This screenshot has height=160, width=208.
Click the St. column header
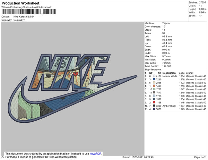point(160,73)
